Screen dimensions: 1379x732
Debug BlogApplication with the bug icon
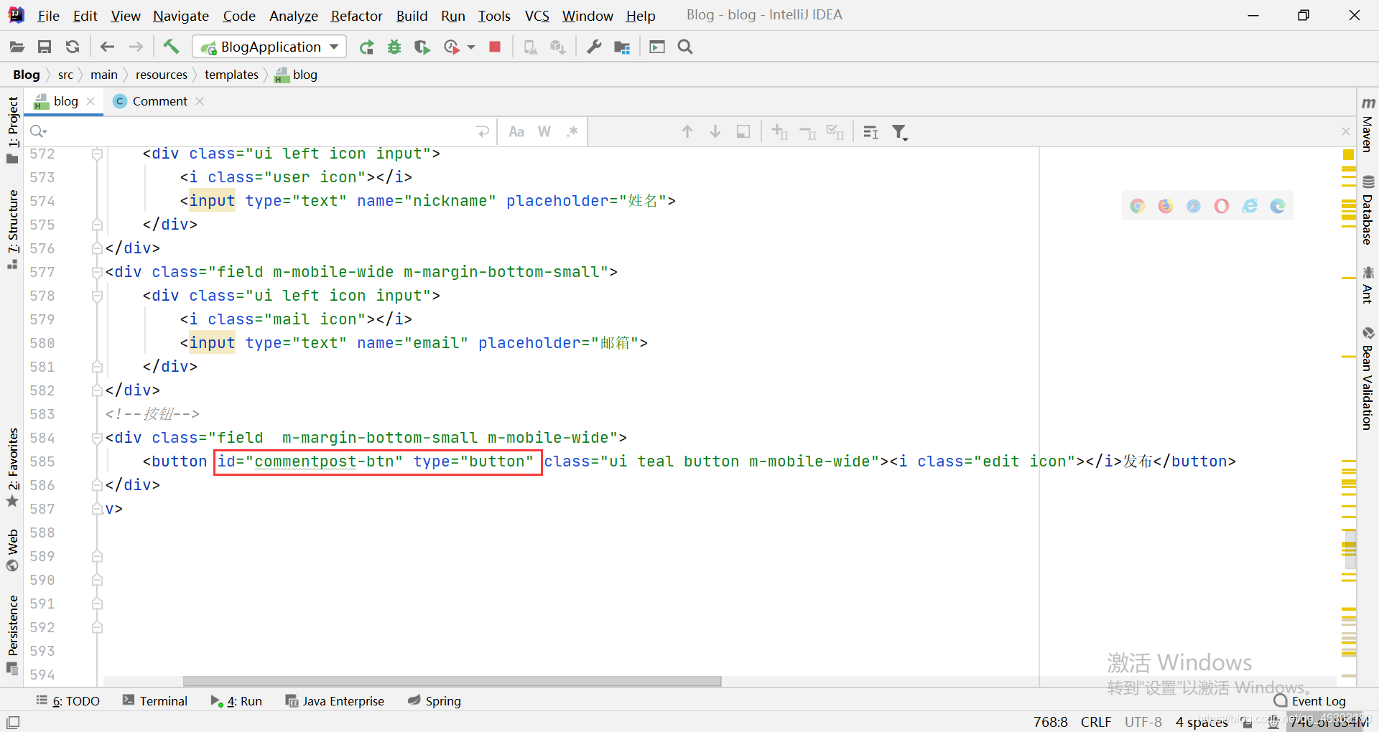394,47
